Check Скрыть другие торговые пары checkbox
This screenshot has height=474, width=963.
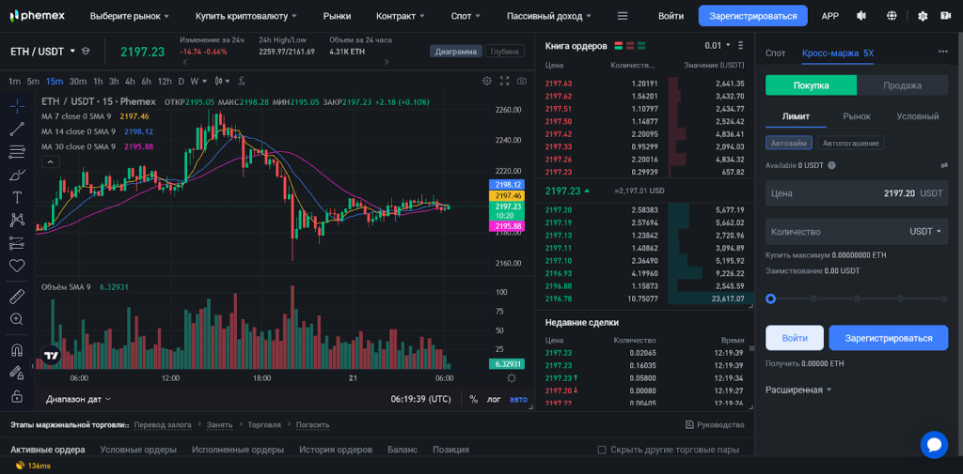tap(602, 450)
